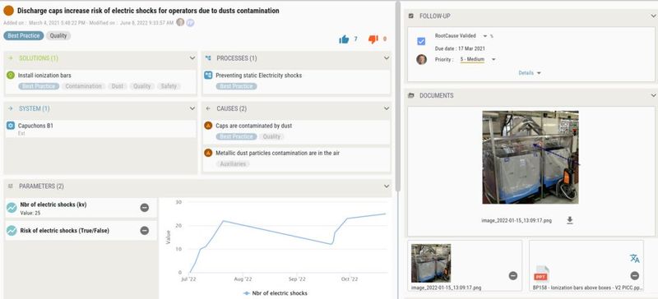
Task: Click the Parameters section list icon
Action: click(11, 186)
